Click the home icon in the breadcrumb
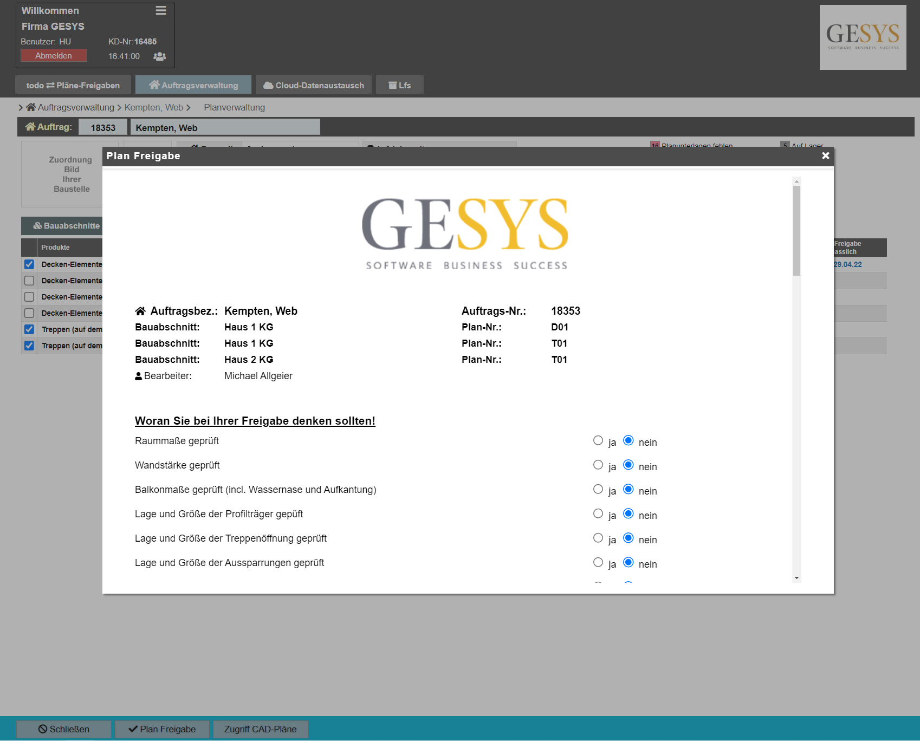Image resolution: width=920 pixels, height=741 pixels. 31,107
